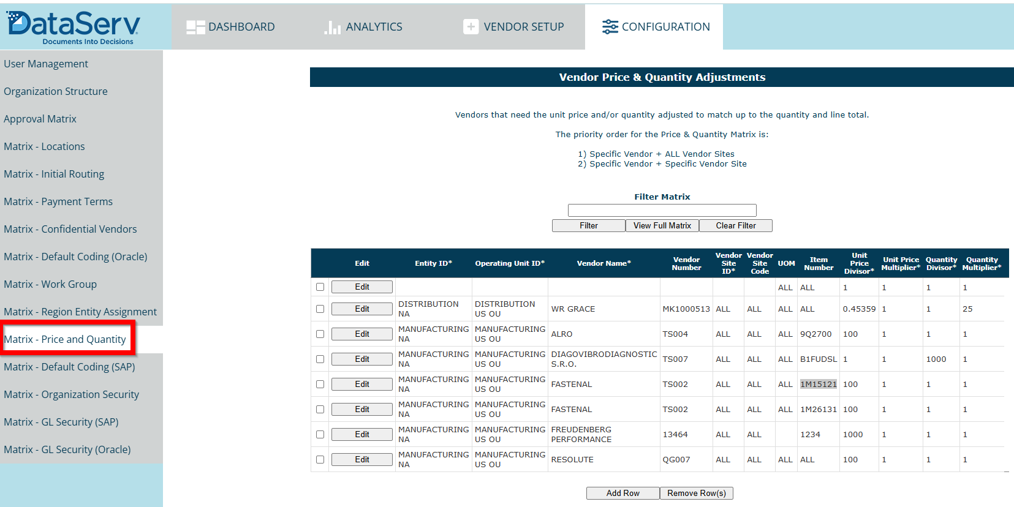This screenshot has width=1014, height=507.
Task: Click the Vendor Setup plus icon
Action: point(471,27)
